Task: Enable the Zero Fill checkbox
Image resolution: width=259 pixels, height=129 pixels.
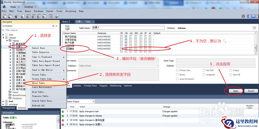Action: coord(231,75)
